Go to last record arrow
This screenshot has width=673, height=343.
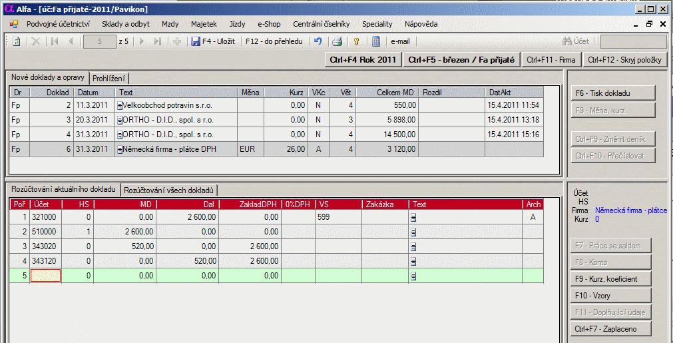[158, 42]
